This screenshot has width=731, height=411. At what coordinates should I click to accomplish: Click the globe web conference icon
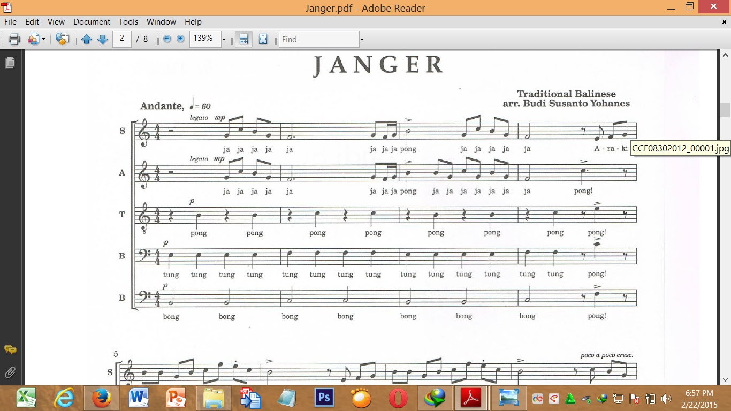(63, 39)
